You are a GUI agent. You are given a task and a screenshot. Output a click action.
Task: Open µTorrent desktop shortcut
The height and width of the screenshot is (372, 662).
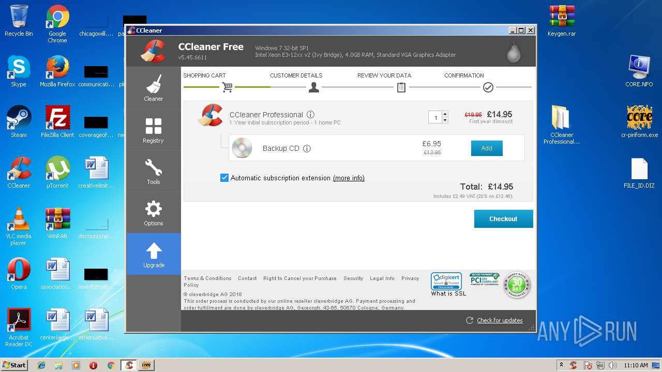coord(57,173)
